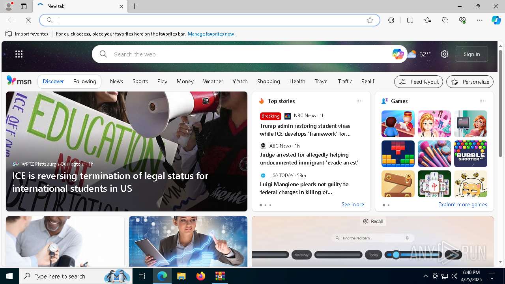Image resolution: width=505 pixels, height=284 pixels.
Task: Open Games card more options menu
Action: [x=482, y=101]
